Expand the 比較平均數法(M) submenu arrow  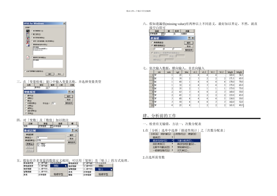click(172, 147)
